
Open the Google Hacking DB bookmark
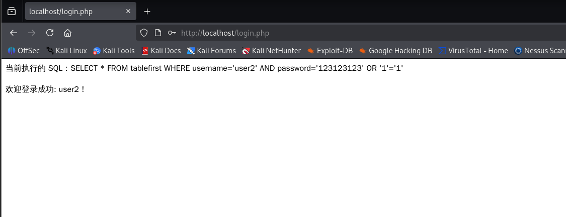pos(395,51)
